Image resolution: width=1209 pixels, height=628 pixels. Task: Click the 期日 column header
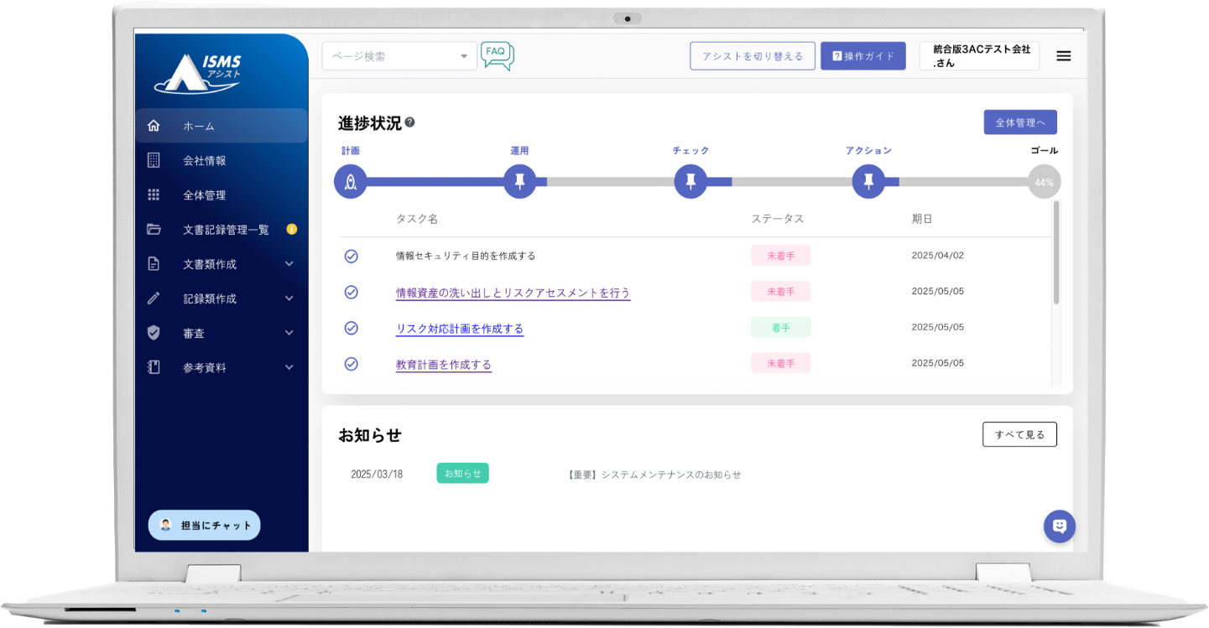(x=922, y=219)
